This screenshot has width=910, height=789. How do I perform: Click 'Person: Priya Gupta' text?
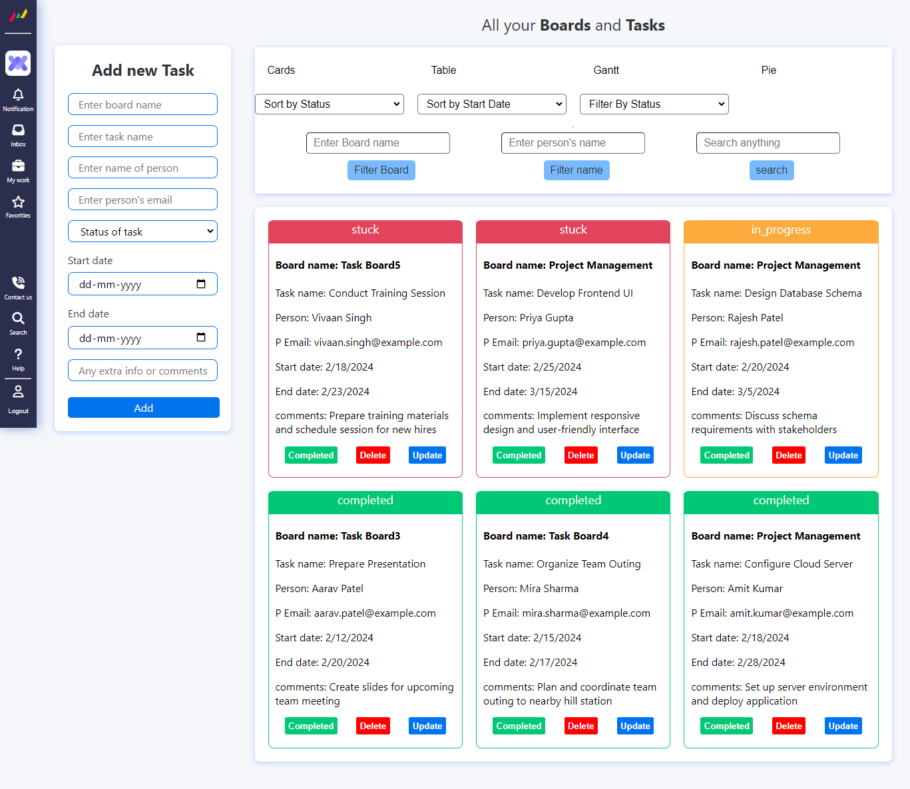click(528, 318)
